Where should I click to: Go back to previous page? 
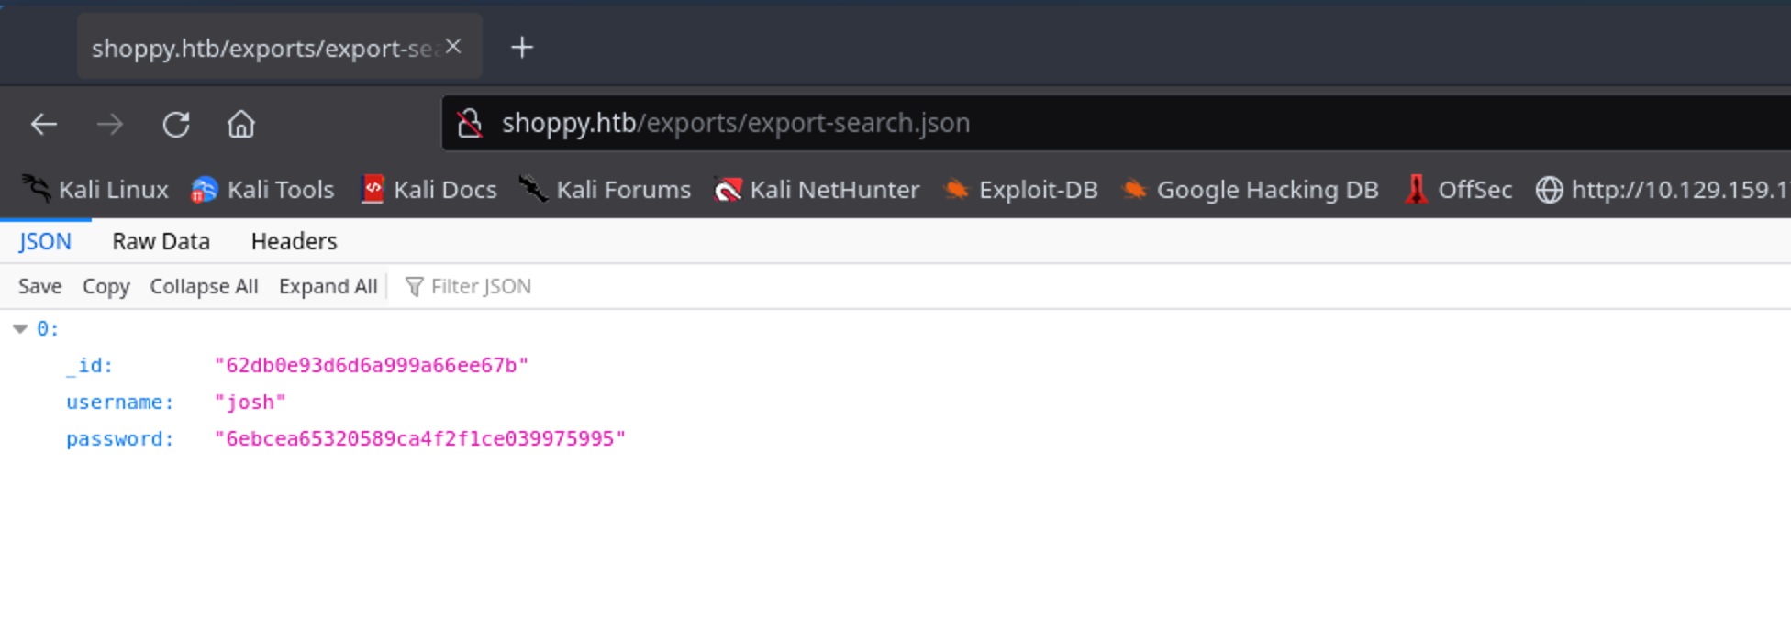[44, 124]
